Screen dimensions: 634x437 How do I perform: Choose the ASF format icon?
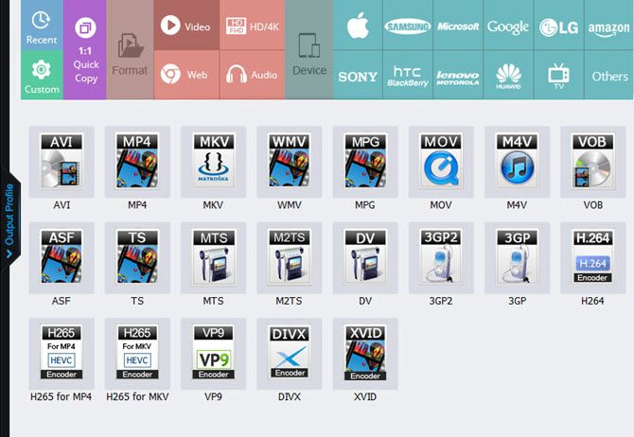62,257
